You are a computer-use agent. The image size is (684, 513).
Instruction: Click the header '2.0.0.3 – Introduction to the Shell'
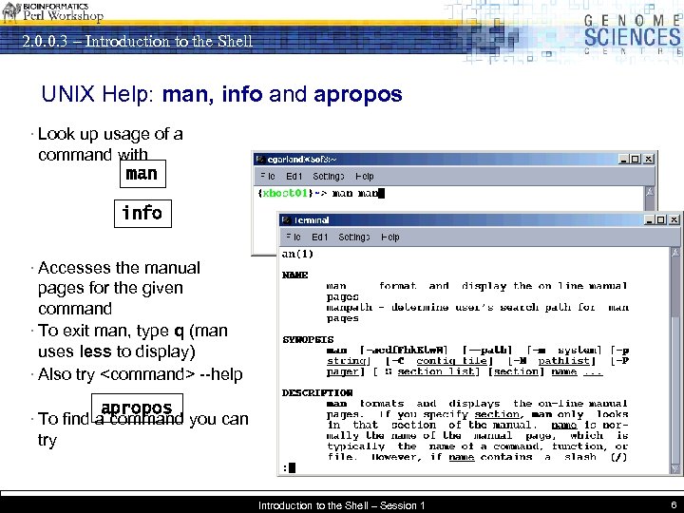click(138, 41)
